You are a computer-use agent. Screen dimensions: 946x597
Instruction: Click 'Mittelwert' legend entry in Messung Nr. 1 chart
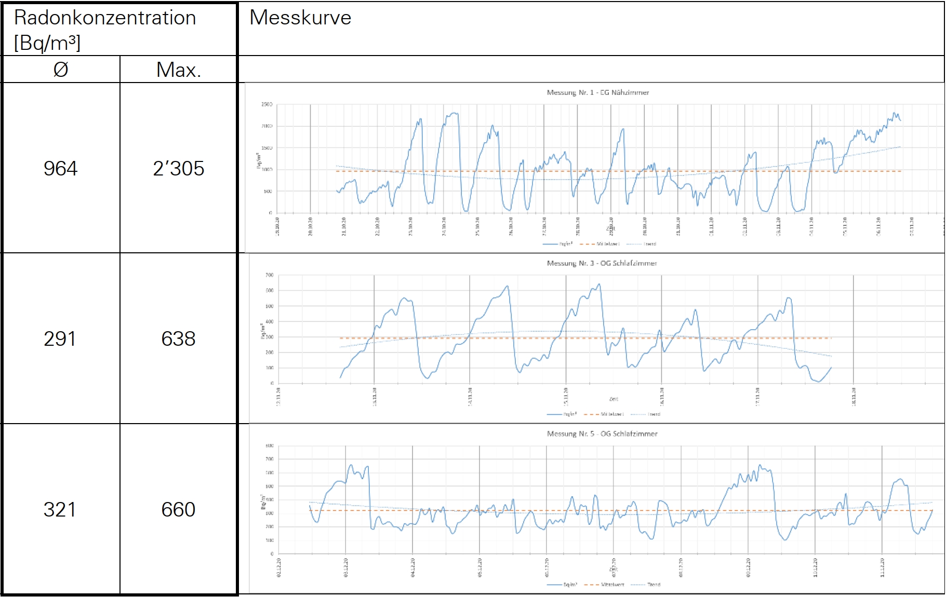coord(599,243)
